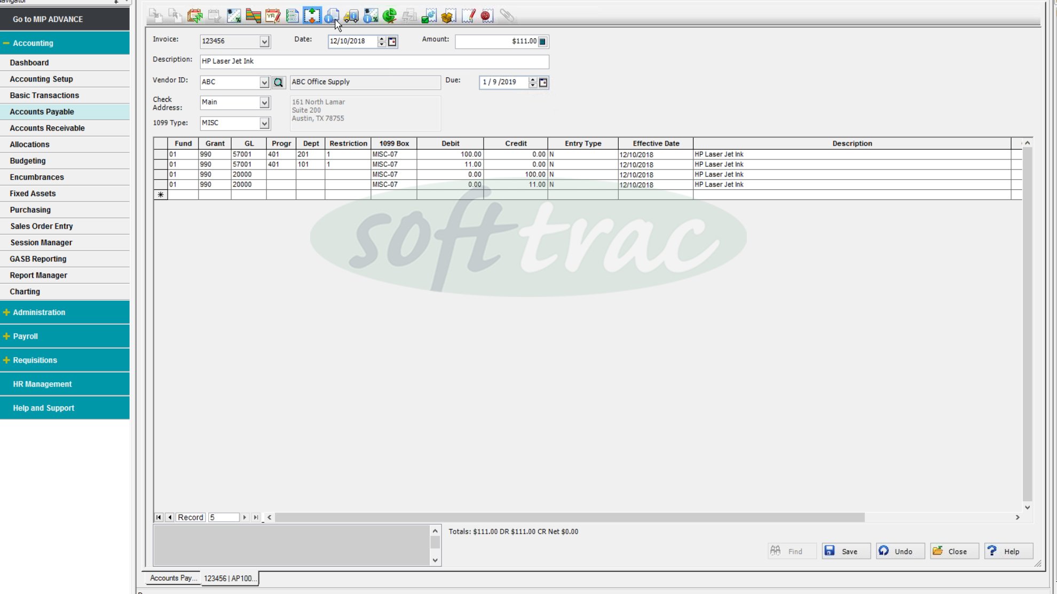Click the greyed lightning documents toolbar icon
Viewport: 1057px width, 594px height.
pyautogui.click(x=409, y=16)
